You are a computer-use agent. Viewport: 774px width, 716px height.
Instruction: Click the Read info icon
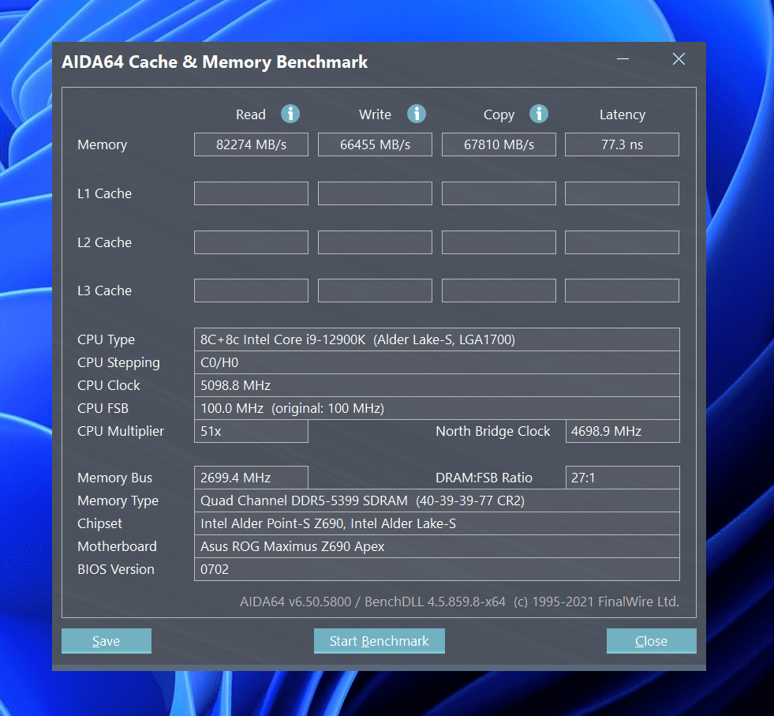(290, 114)
